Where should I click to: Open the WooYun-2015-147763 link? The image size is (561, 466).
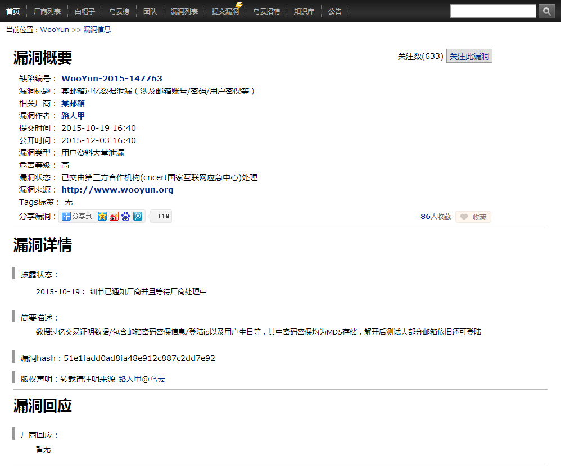tap(112, 79)
